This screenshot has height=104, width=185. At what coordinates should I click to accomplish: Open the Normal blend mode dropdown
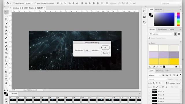pyautogui.click(x=157, y=79)
